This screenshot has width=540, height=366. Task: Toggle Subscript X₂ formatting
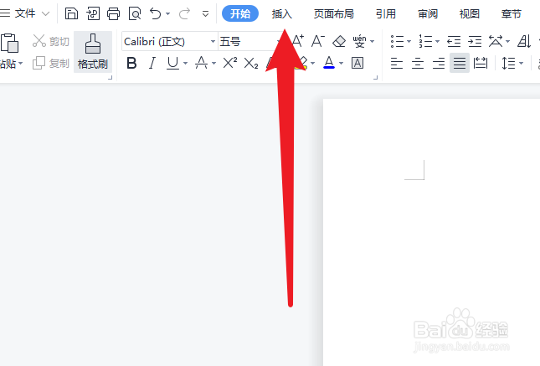tap(250, 64)
